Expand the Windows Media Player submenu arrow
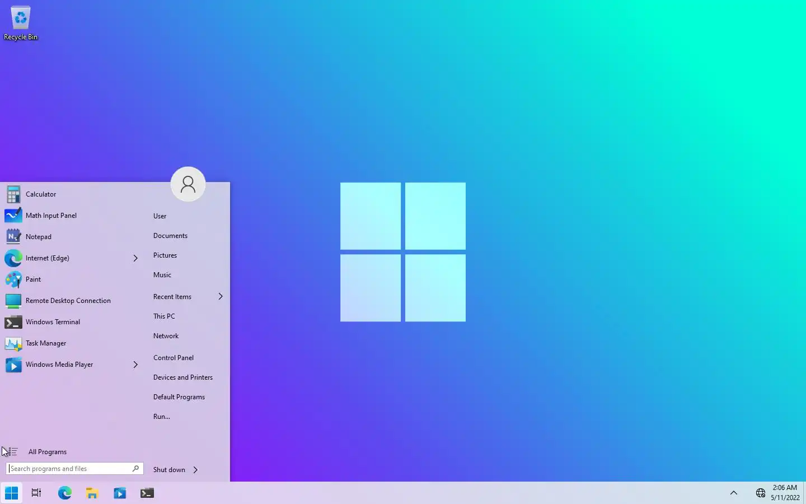Screen dimensions: 806x504 tap(135, 365)
